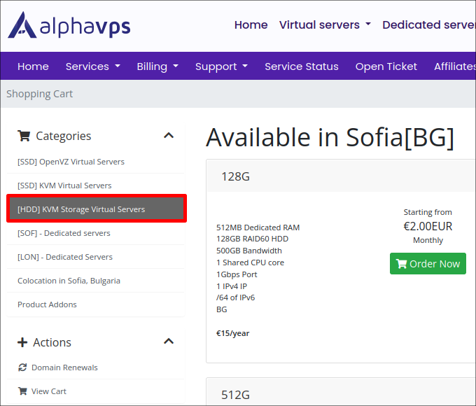
Task: Select [HDD] KVM Storage Virtual Servers
Action: (97, 209)
